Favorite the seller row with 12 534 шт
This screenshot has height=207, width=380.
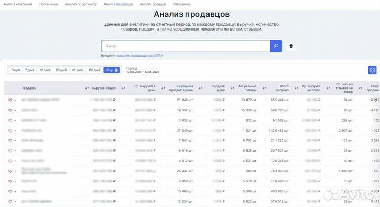click(x=10, y=201)
